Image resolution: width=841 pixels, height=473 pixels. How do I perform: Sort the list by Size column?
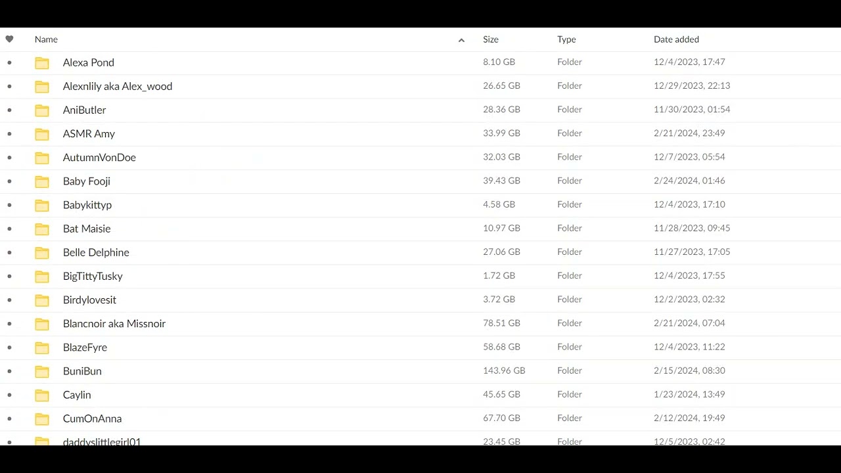point(491,39)
